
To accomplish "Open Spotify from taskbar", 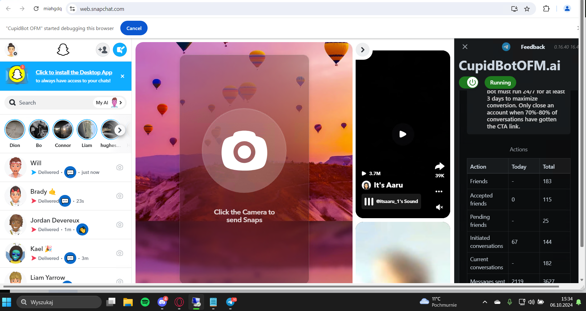I will click(145, 302).
